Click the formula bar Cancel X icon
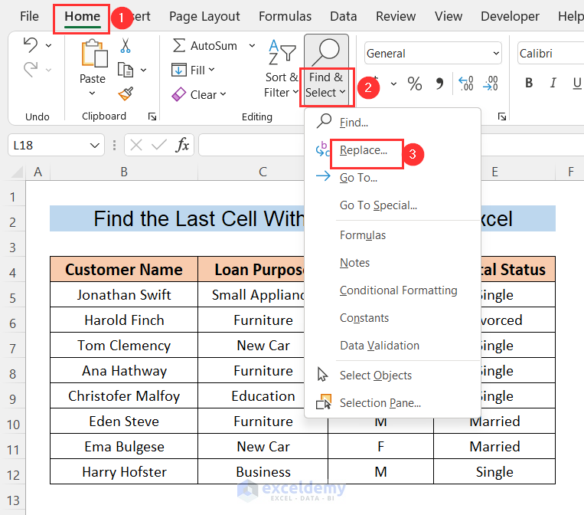Image resolution: width=584 pixels, height=515 pixels. pyautogui.click(x=136, y=145)
